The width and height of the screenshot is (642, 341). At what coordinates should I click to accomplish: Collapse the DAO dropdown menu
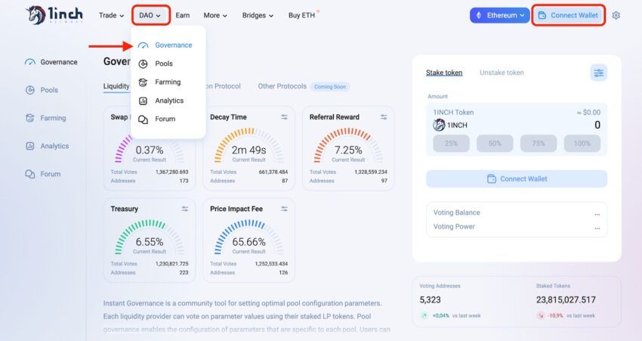[x=150, y=16]
